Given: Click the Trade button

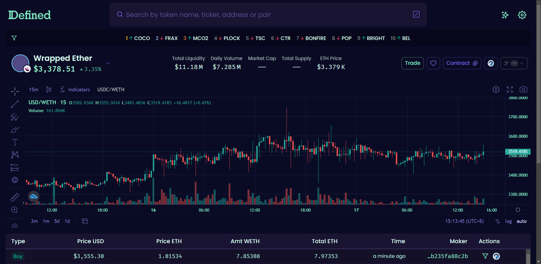Looking at the screenshot, I should [x=413, y=63].
